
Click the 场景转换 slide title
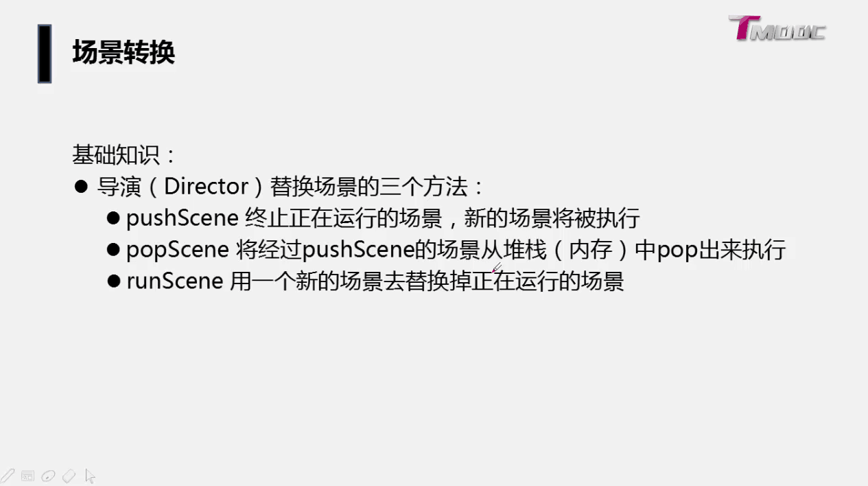point(124,53)
